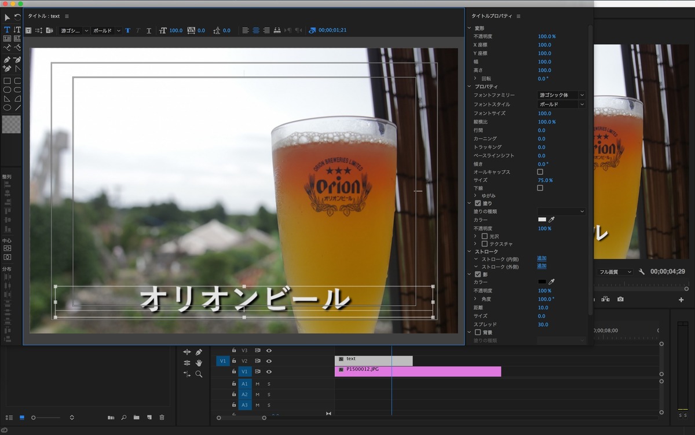The width and height of the screenshot is (695, 435).
Task: Select the Rectangle shape tool
Action: tap(7, 81)
